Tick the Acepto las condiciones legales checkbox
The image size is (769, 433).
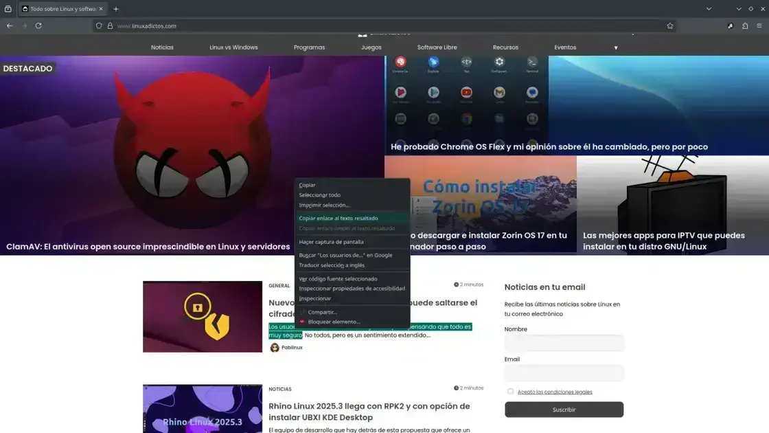coord(510,392)
